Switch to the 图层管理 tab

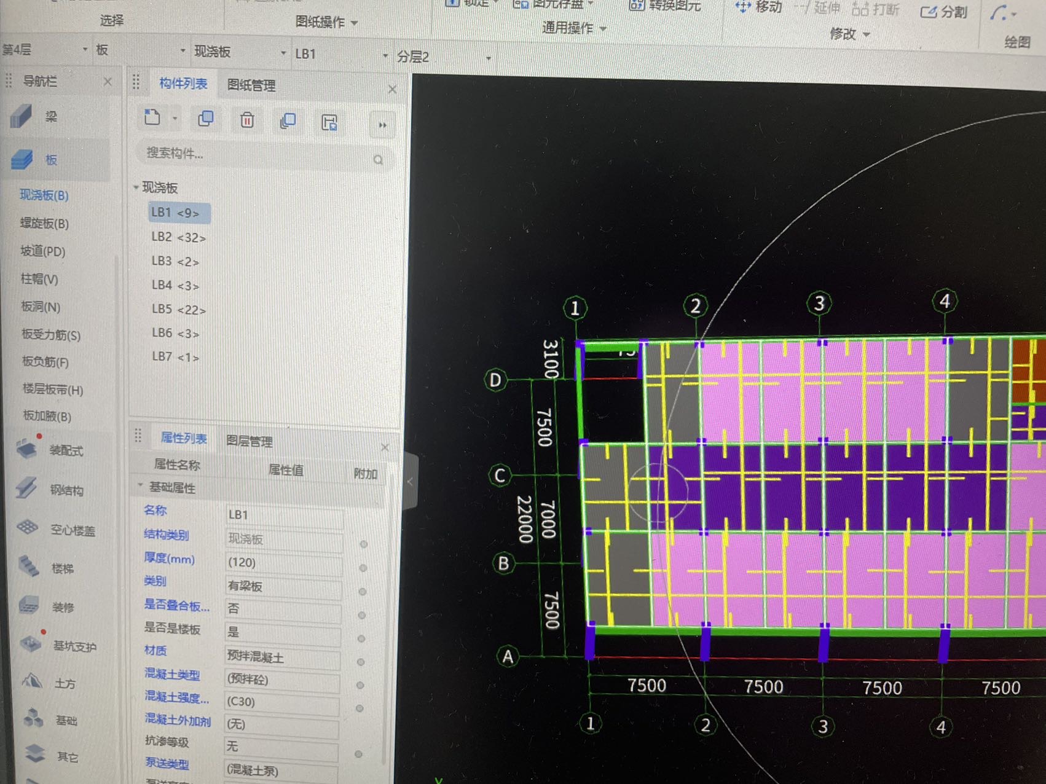click(249, 441)
